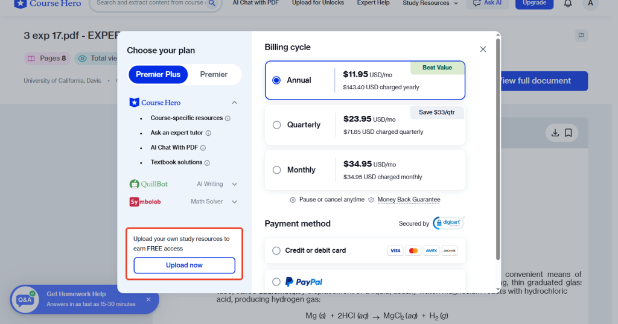The height and width of the screenshot is (324, 618).
Task: Click the Upload now button
Action: 184,265
